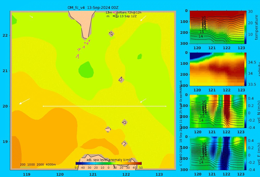Open the temperature depth section panel
260x177 pixels.
coord(217,27)
